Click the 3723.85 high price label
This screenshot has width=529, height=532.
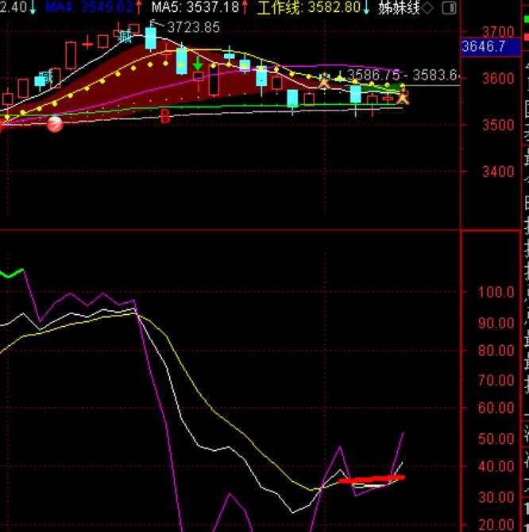[x=194, y=28]
